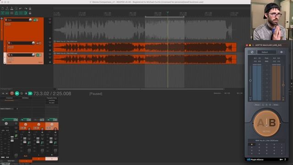The height and width of the screenshot is (165, 293).
Task: Click the Plugin Alliance logo
Action: point(255,159)
